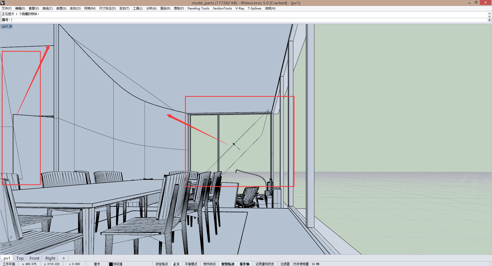
Task: Toggle 操作轴 gumball
Action: [244, 264]
